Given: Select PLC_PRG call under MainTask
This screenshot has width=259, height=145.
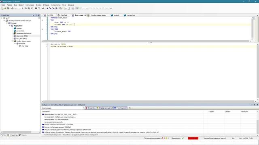Looking at the screenshot, I should coord(25,46).
